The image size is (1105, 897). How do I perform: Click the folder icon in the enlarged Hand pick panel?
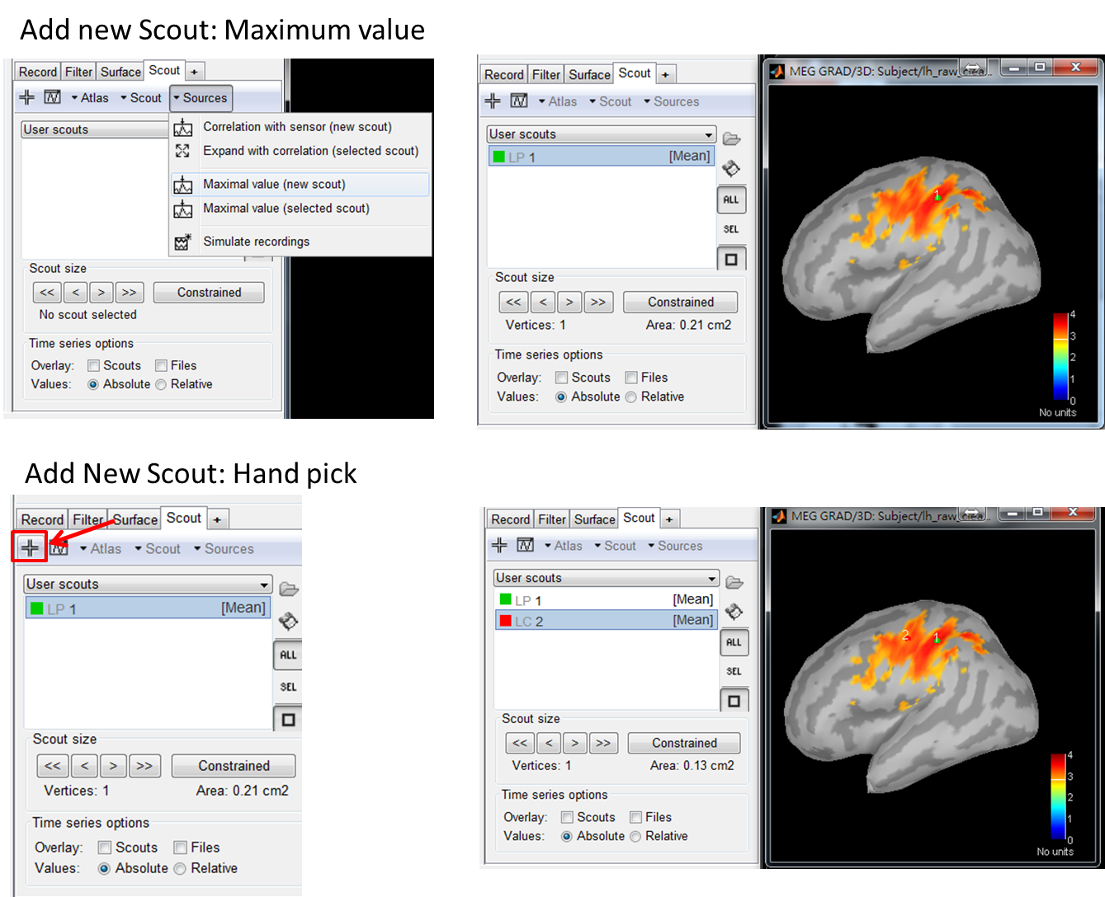[x=289, y=589]
